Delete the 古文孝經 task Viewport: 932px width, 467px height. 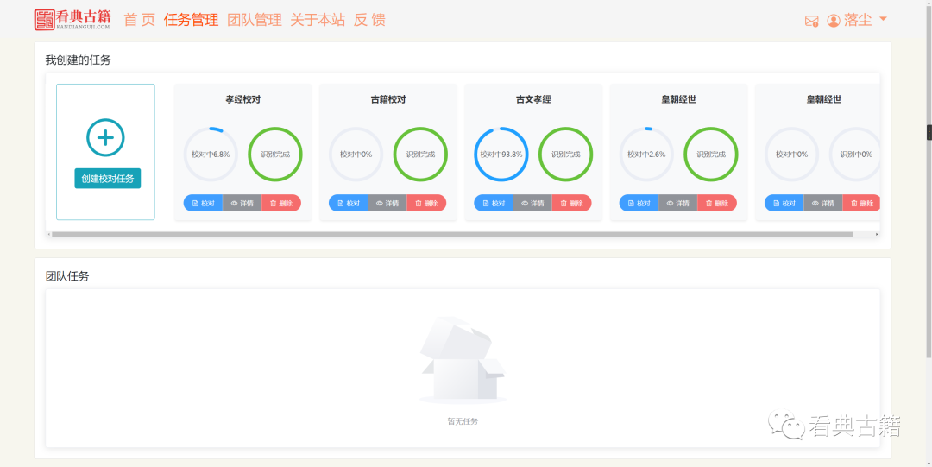572,203
